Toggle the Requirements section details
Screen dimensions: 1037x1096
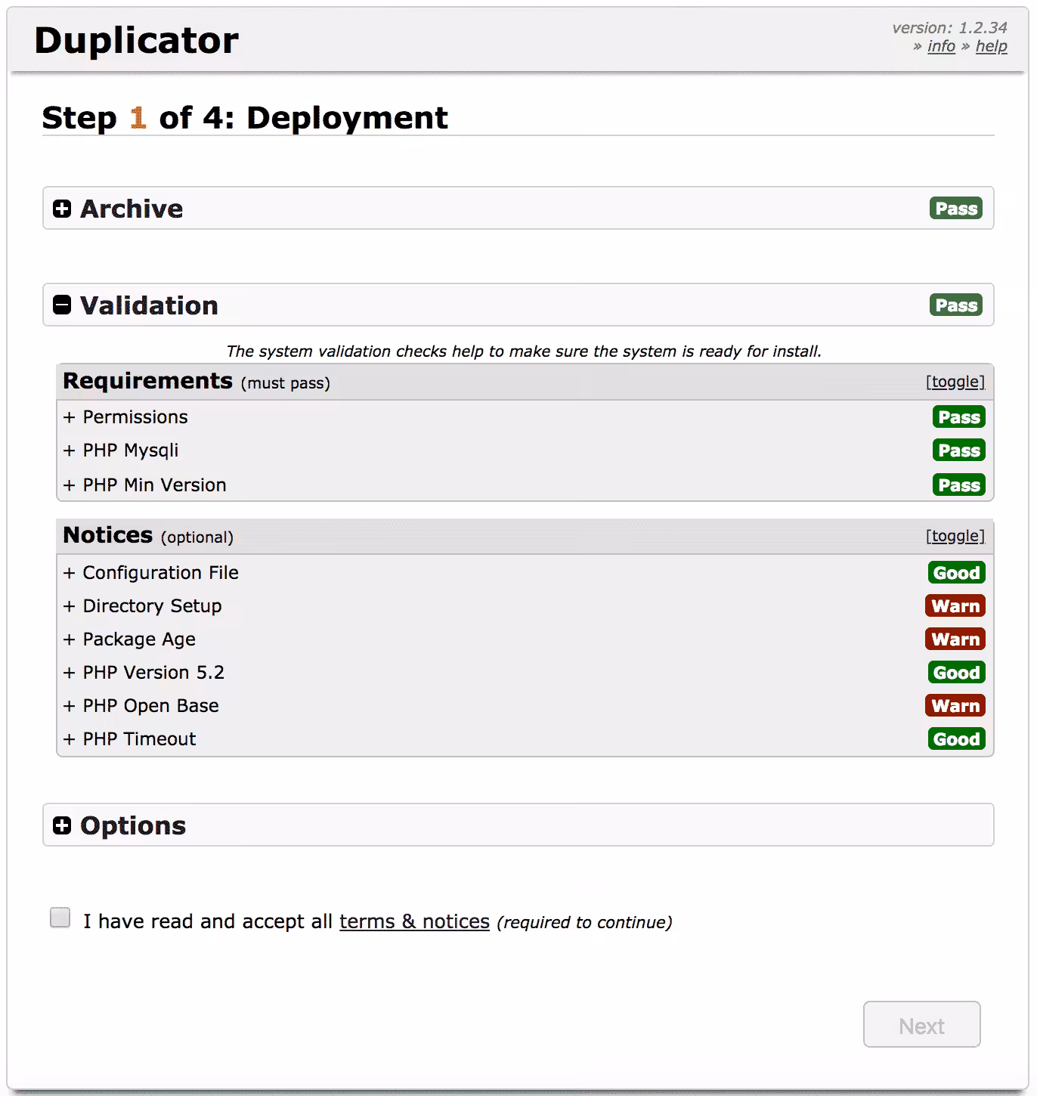point(955,382)
